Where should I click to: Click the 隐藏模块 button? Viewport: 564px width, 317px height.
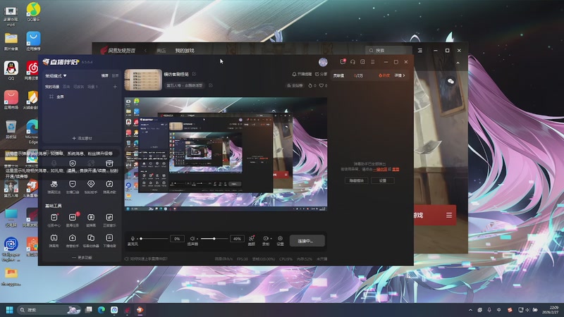click(356, 180)
